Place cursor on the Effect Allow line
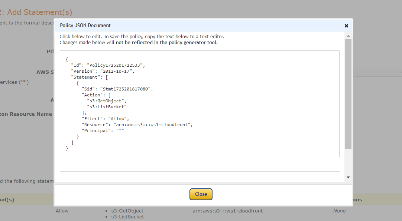The width and height of the screenshot is (402, 221). coord(104,119)
